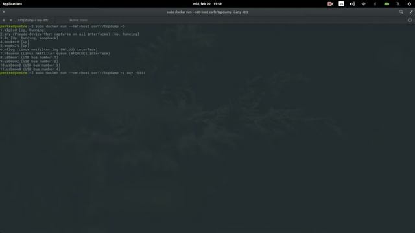Open the notifications bell indicator
This screenshot has height=233, width=415.
(397, 4)
